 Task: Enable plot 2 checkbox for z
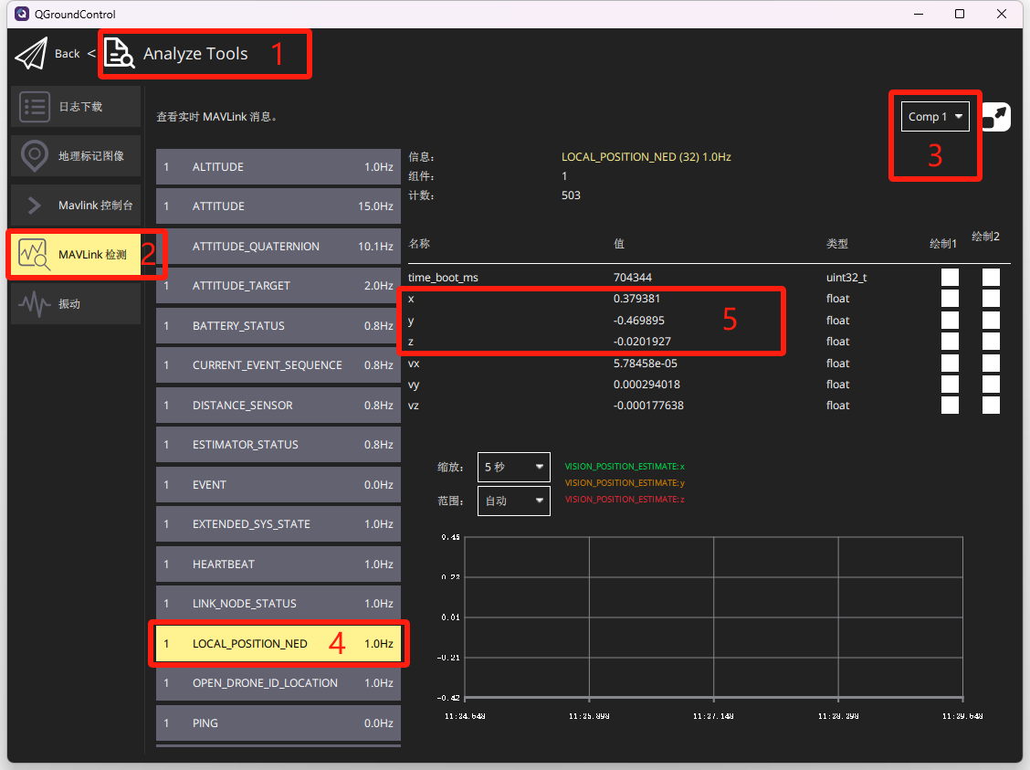(x=992, y=341)
